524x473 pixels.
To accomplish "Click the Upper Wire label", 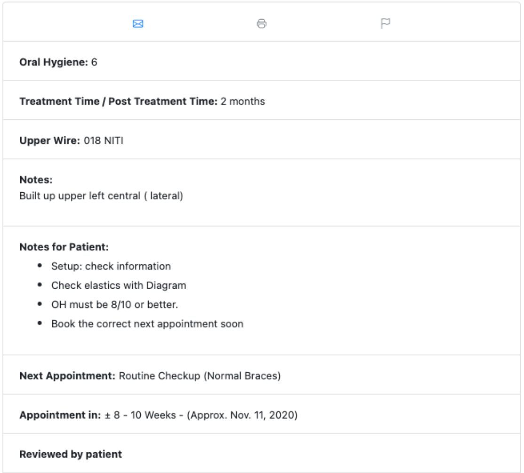I will [x=50, y=141].
